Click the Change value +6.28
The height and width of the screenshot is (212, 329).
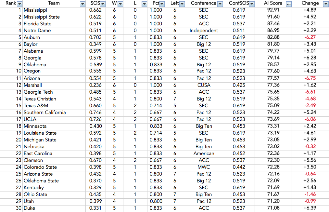click(x=310, y=58)
